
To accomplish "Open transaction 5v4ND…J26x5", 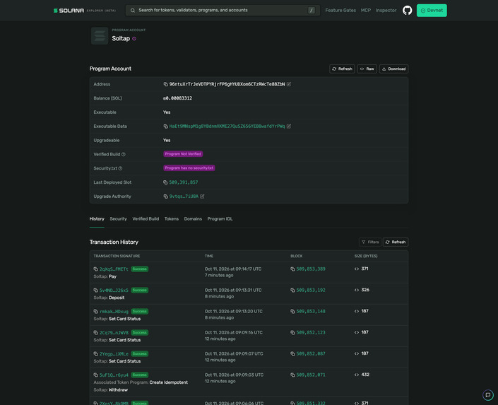I will click(114, 290).
